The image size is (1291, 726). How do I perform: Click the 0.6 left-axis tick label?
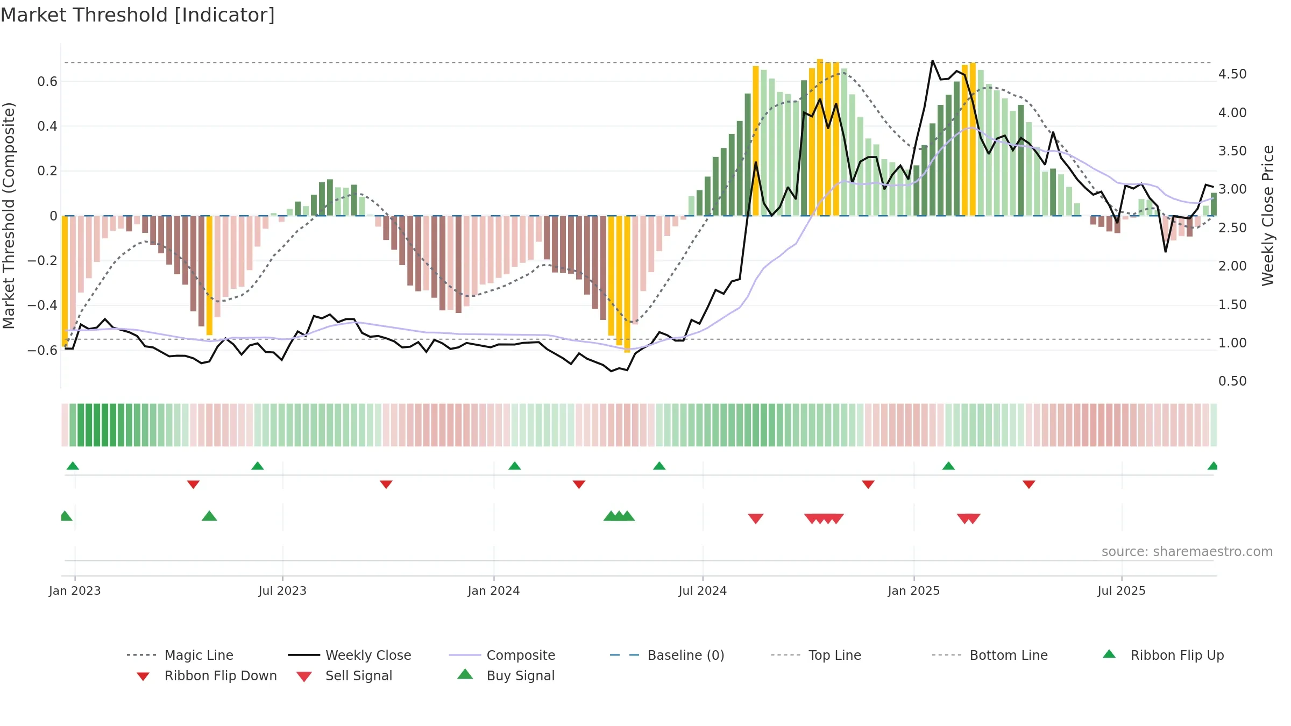point(47,82)
